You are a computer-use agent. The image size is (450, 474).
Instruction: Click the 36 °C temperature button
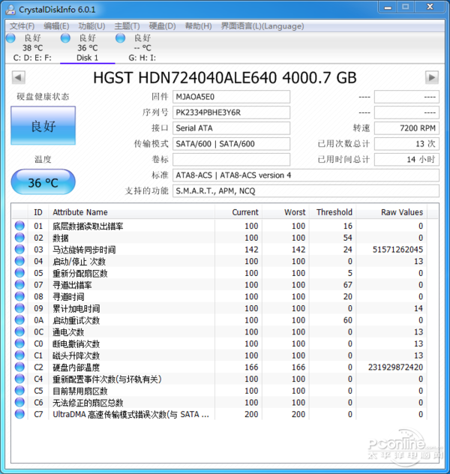(43, 182)
